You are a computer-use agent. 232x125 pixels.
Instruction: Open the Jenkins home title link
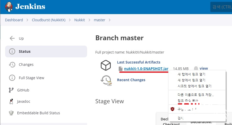[x=30, y=6]
